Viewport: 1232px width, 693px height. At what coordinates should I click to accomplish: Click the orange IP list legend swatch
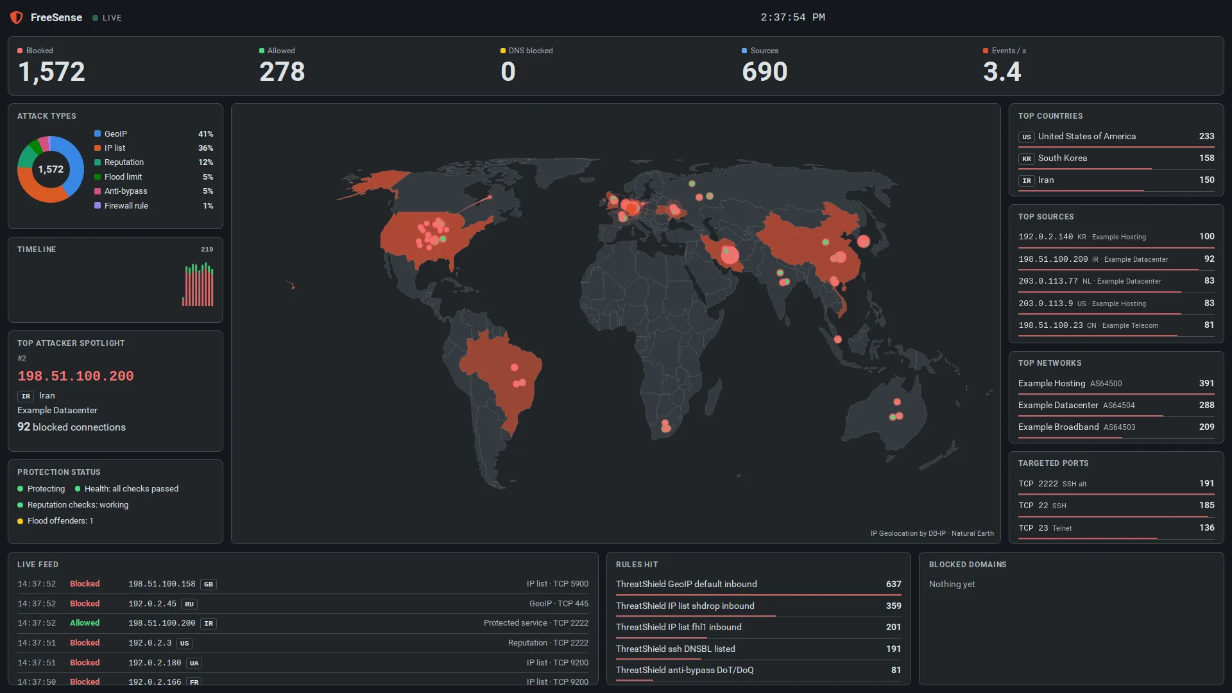coord(98,148)
